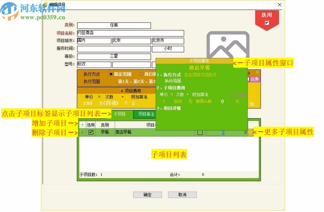Close the 子项目属性 popup with its × icon
The image size is (324, 212).
tap(257, 72)
